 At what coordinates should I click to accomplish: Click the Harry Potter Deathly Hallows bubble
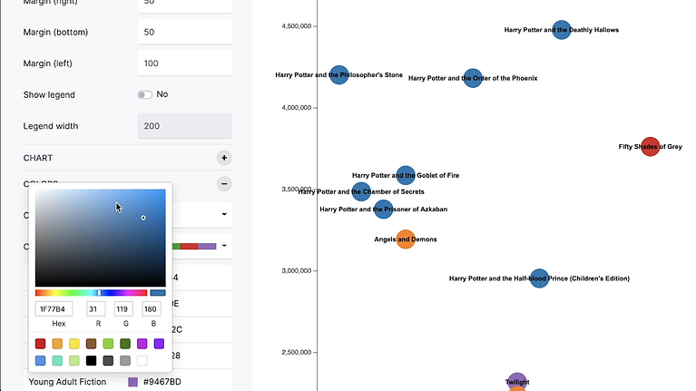click(x=562, y=30)
